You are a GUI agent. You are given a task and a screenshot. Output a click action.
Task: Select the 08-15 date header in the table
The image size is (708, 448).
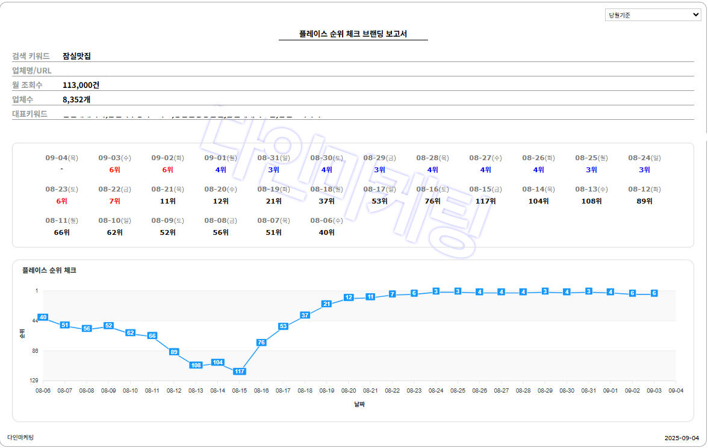click(485, 190)
